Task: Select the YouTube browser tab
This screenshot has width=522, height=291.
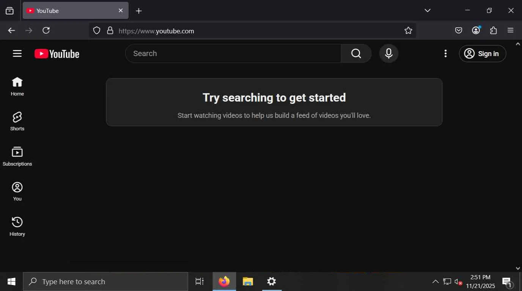Action: click(x=76, y=11)
